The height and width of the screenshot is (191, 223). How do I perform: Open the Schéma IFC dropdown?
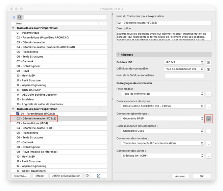184,62
